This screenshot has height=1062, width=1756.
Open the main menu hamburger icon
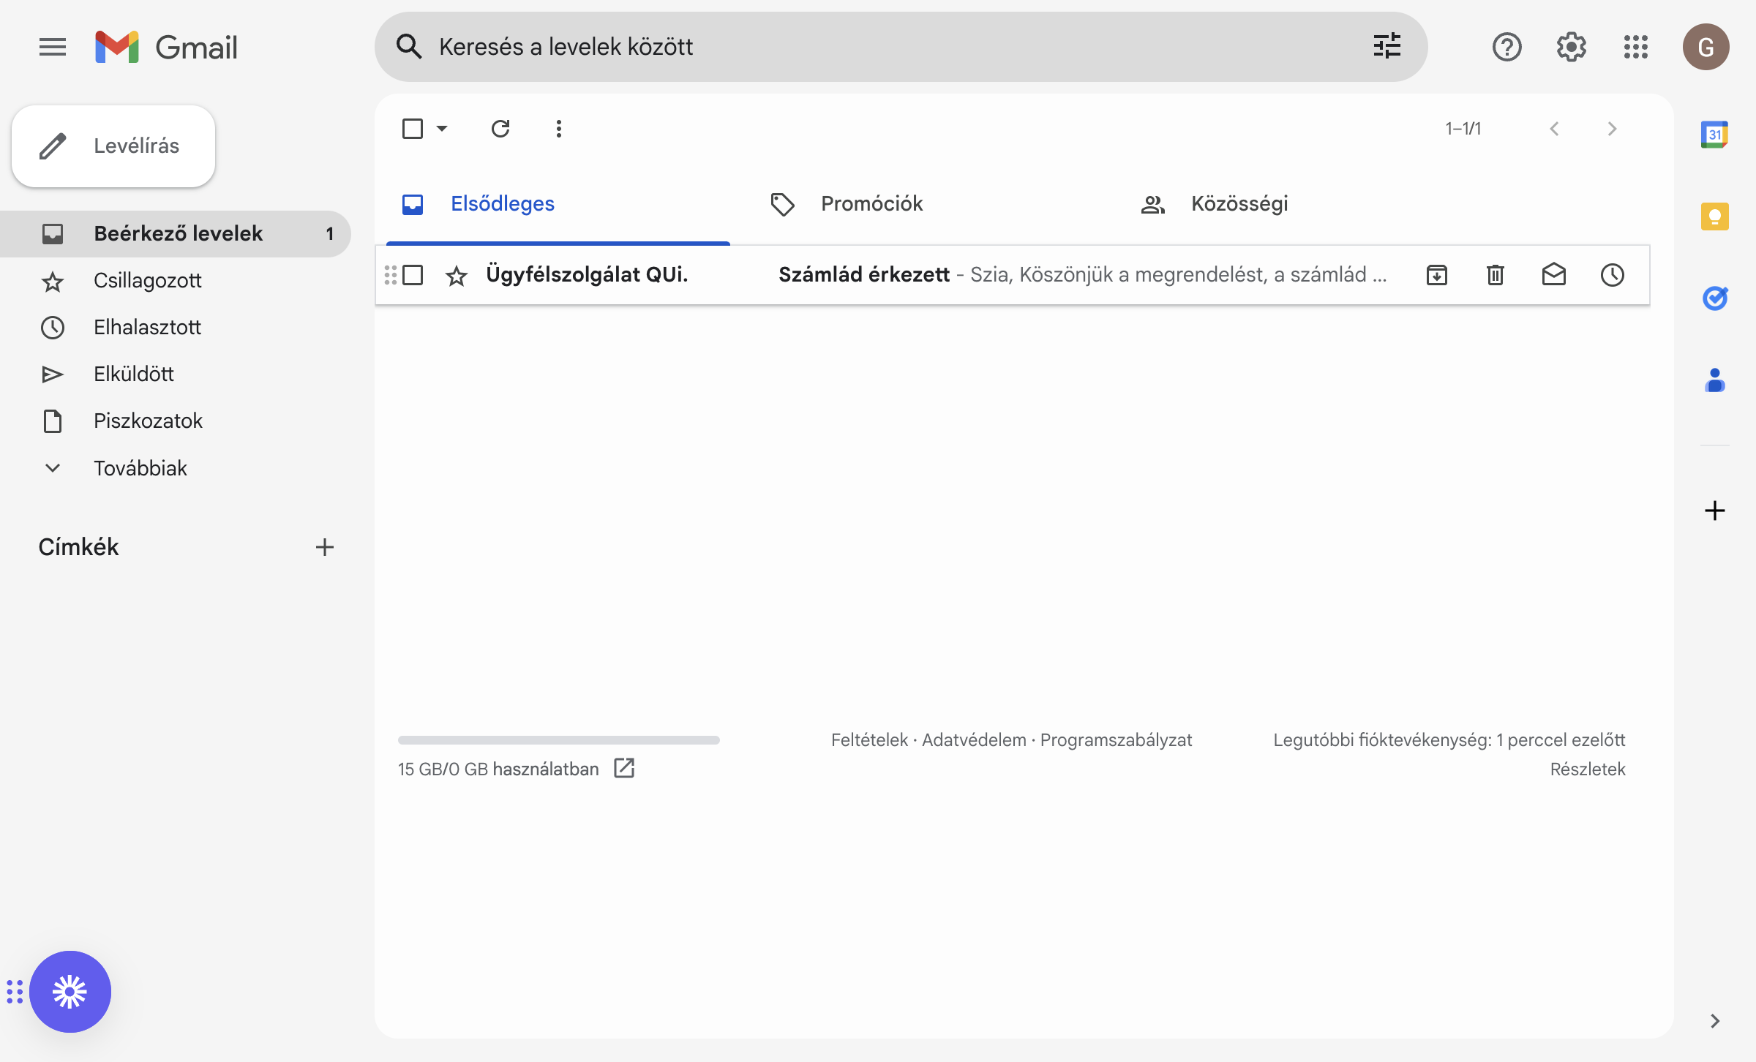[x=52, y=47]
